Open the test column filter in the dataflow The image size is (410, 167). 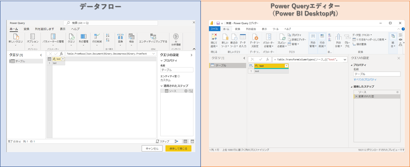pyautogui.click(x=63, y=59)
